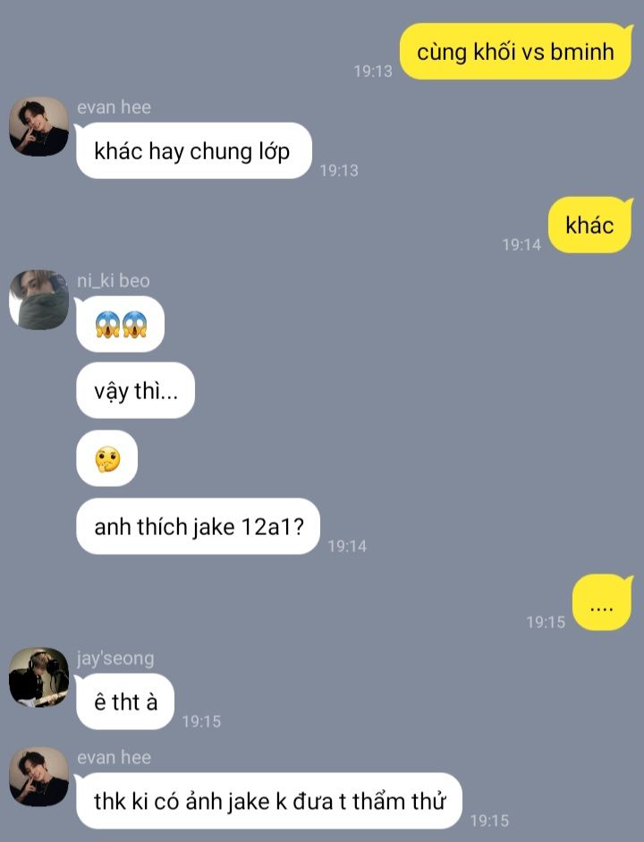644x842 pixels.
Task: Select the "anh thích jake 12a1?" message
Action: (x=198, y=526)
